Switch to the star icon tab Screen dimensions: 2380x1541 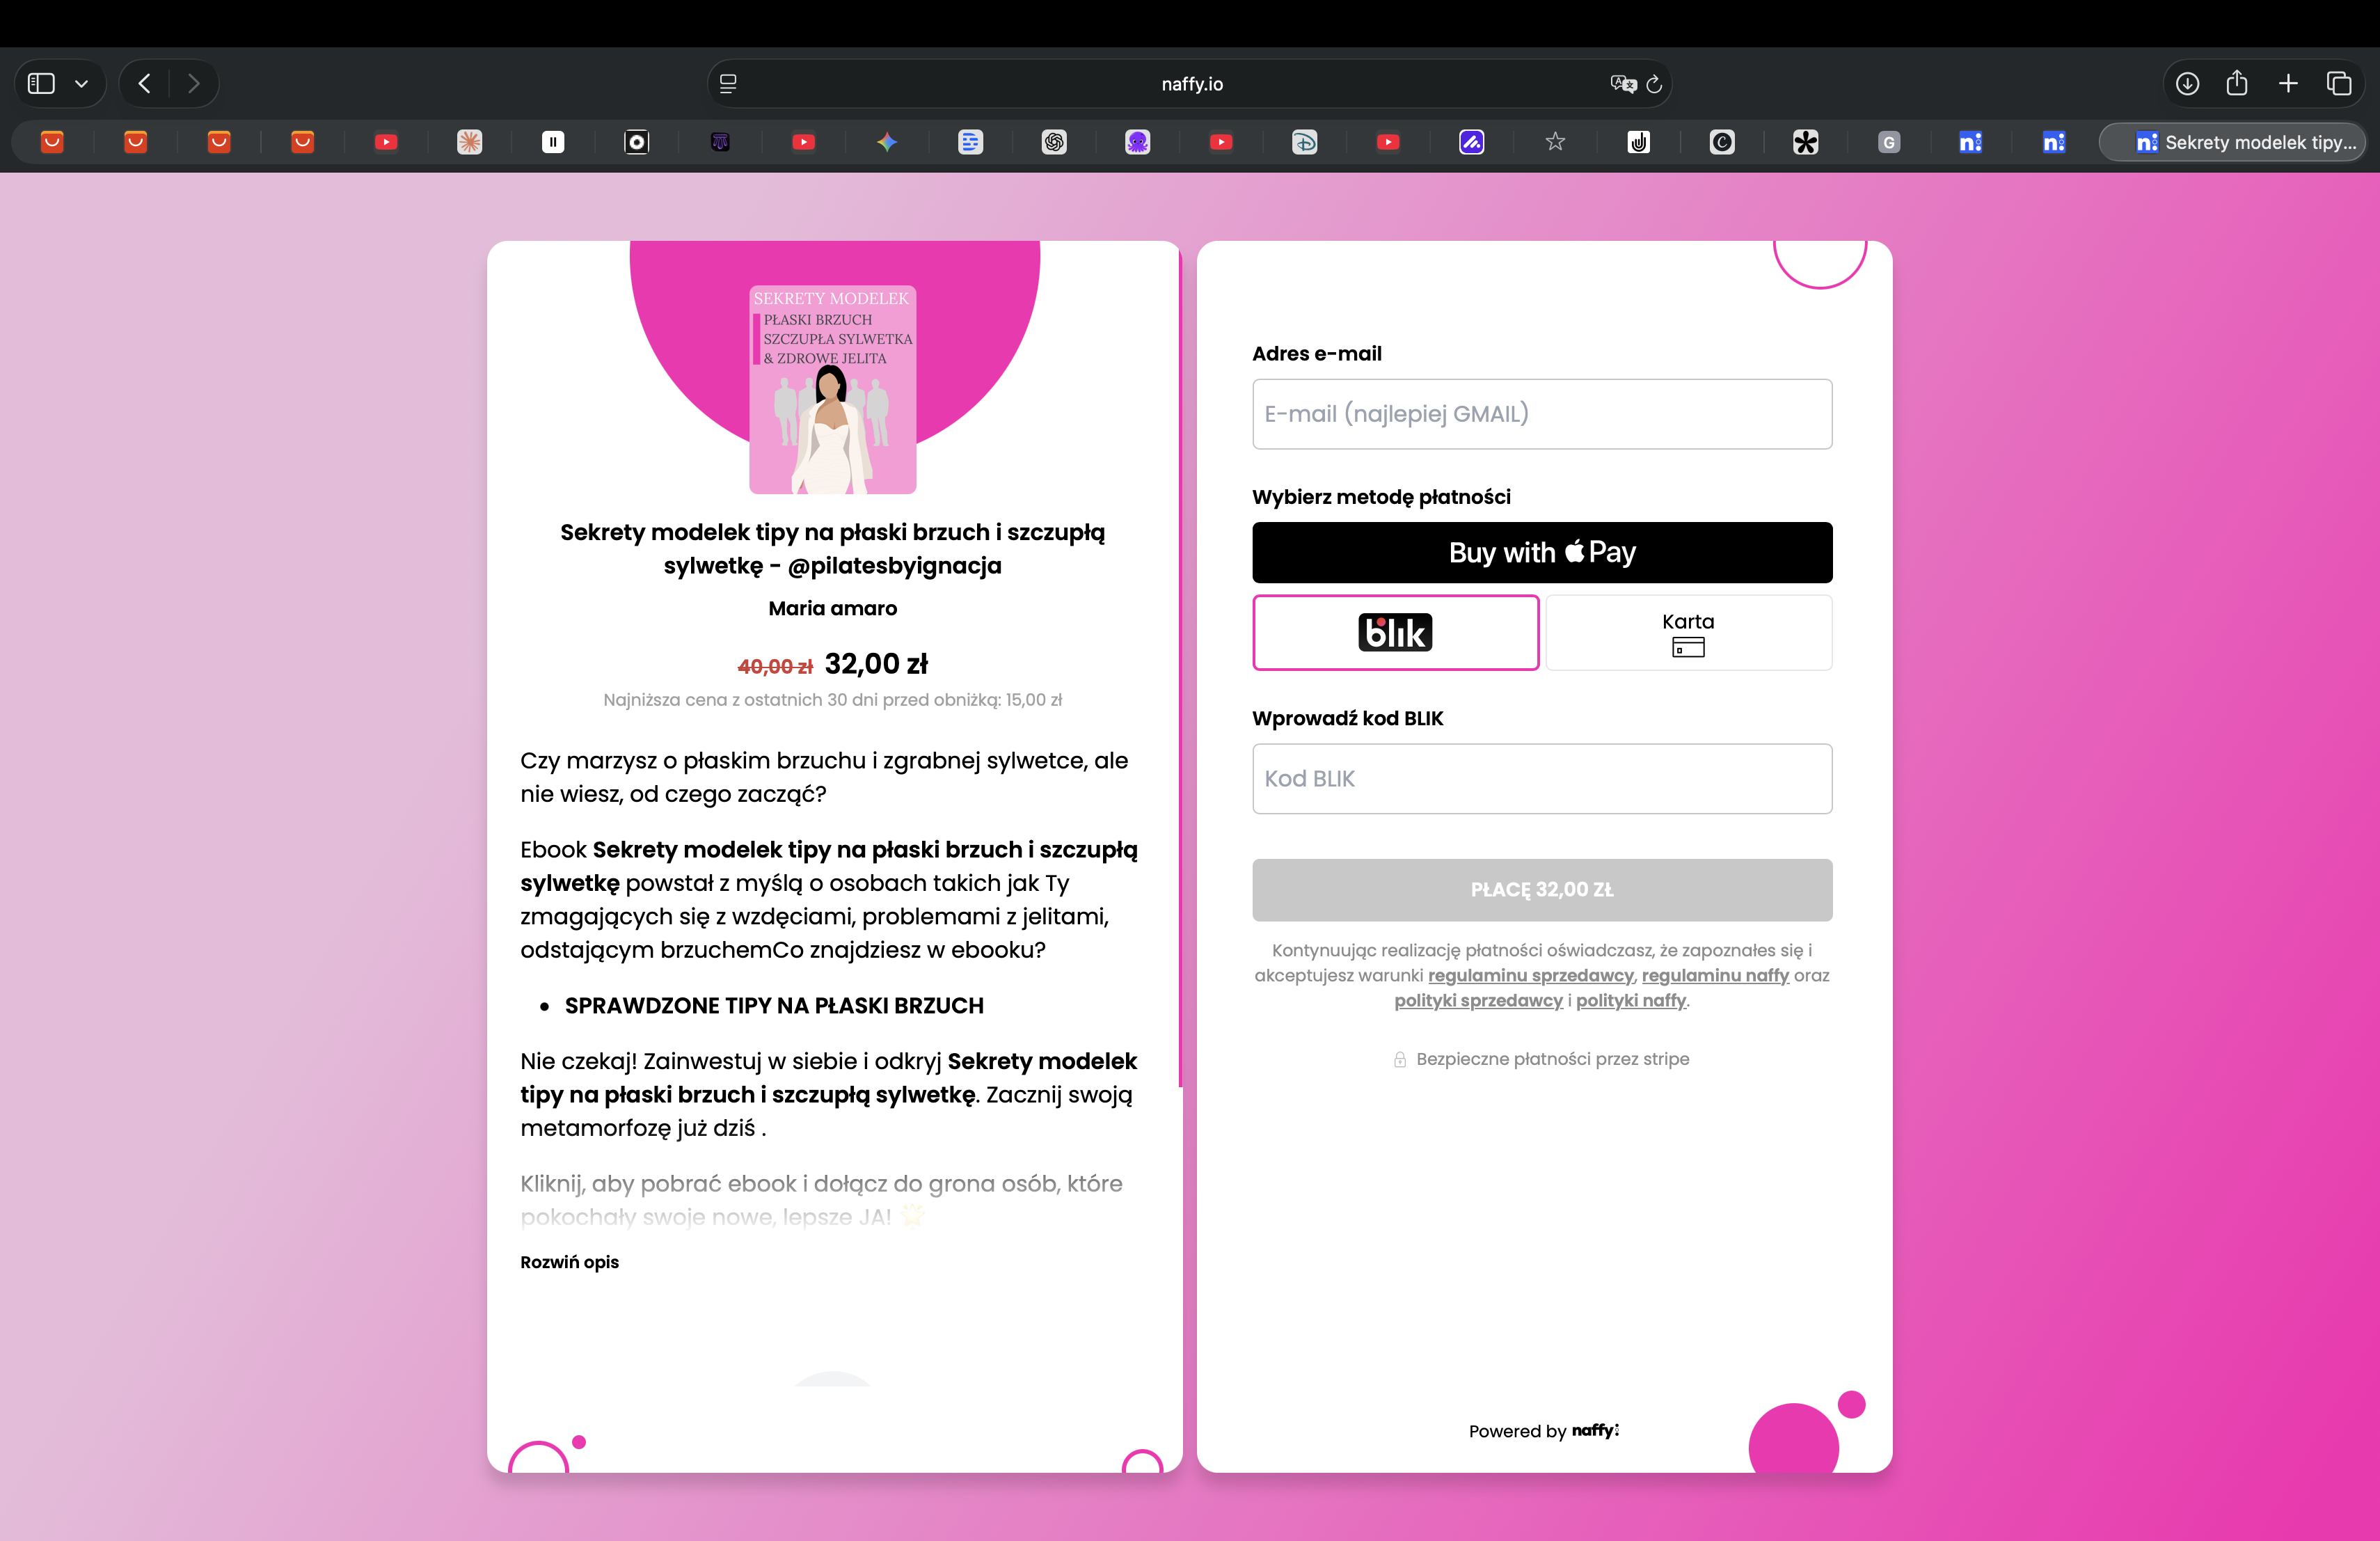(x=1555, y=142)
